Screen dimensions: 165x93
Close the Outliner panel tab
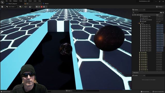(144, 10)
